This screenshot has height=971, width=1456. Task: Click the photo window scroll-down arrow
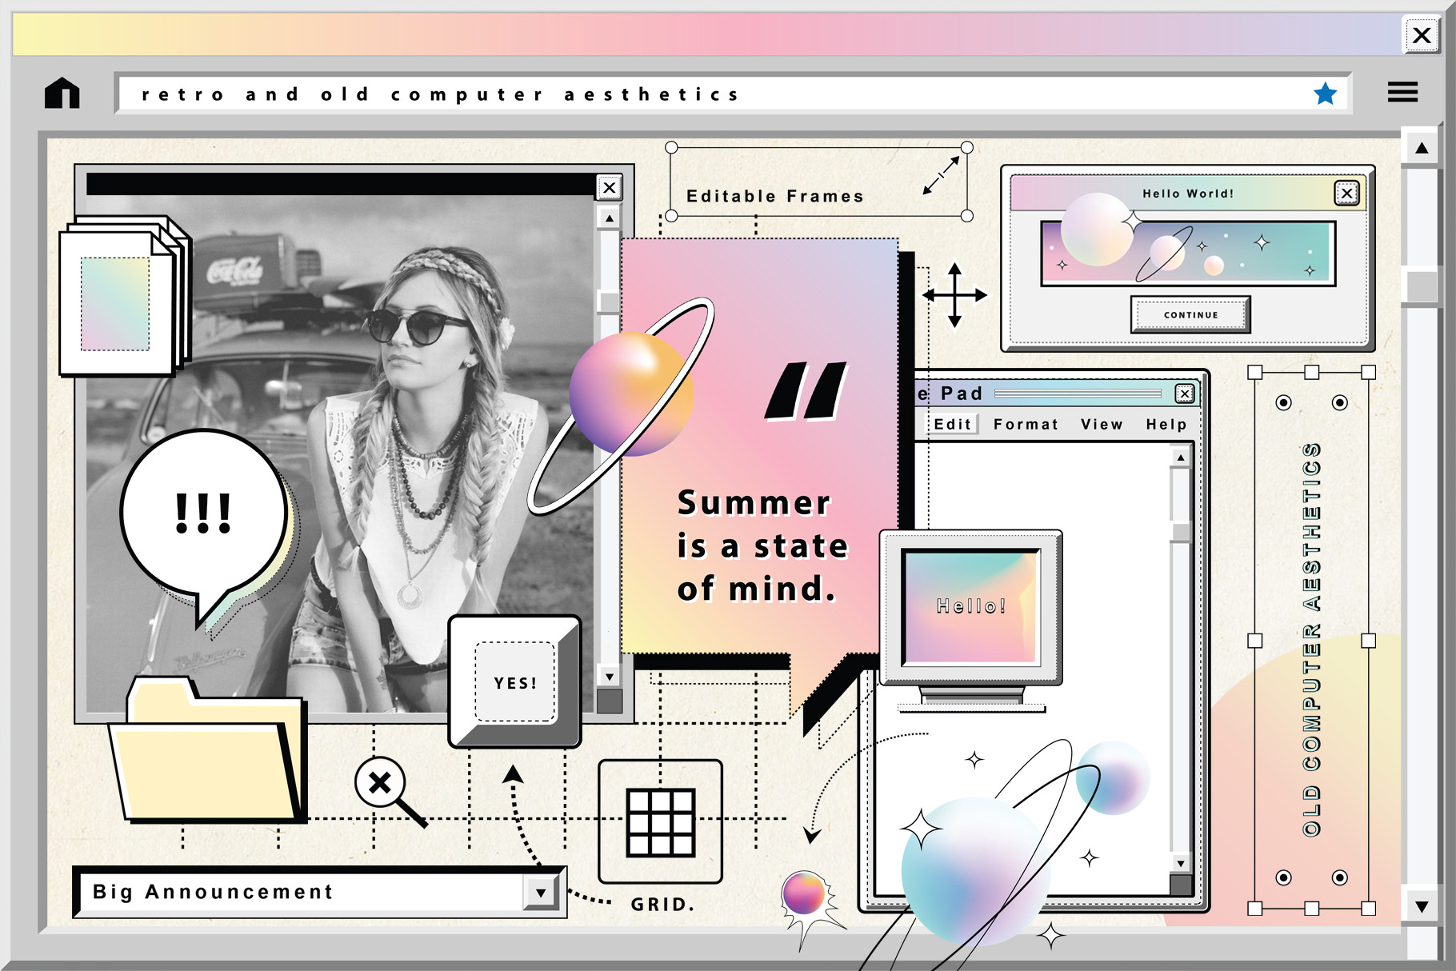tap(610, 677)
